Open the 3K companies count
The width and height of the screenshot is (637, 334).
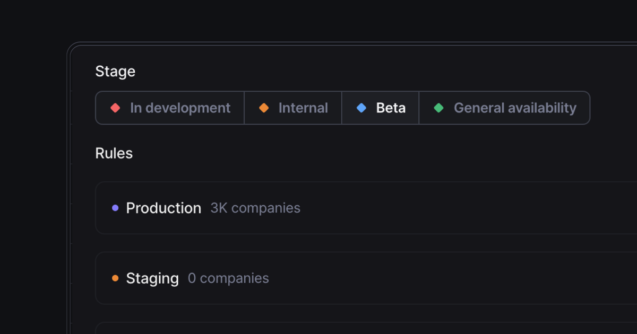255,208
